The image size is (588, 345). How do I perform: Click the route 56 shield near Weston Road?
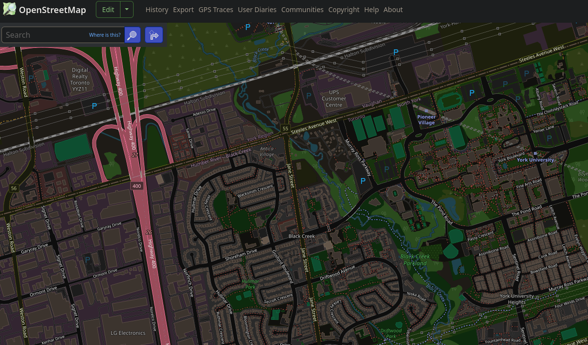pos(14,188)
